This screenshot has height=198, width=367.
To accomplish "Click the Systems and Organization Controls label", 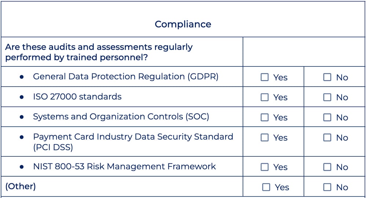I will pos(121,117).
